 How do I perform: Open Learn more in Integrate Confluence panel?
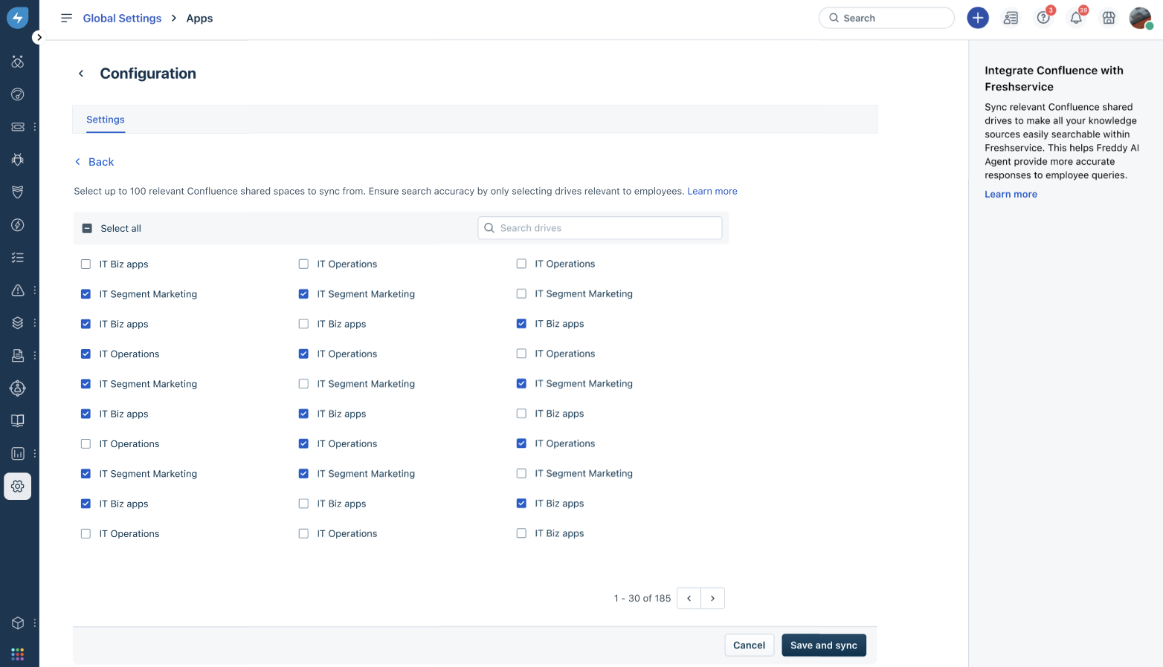(x=1011, y=194)
